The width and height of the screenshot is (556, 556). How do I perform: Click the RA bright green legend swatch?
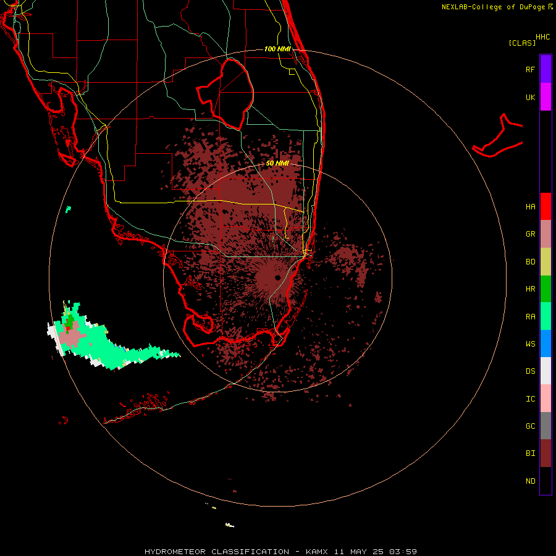(x=545, y=316)
